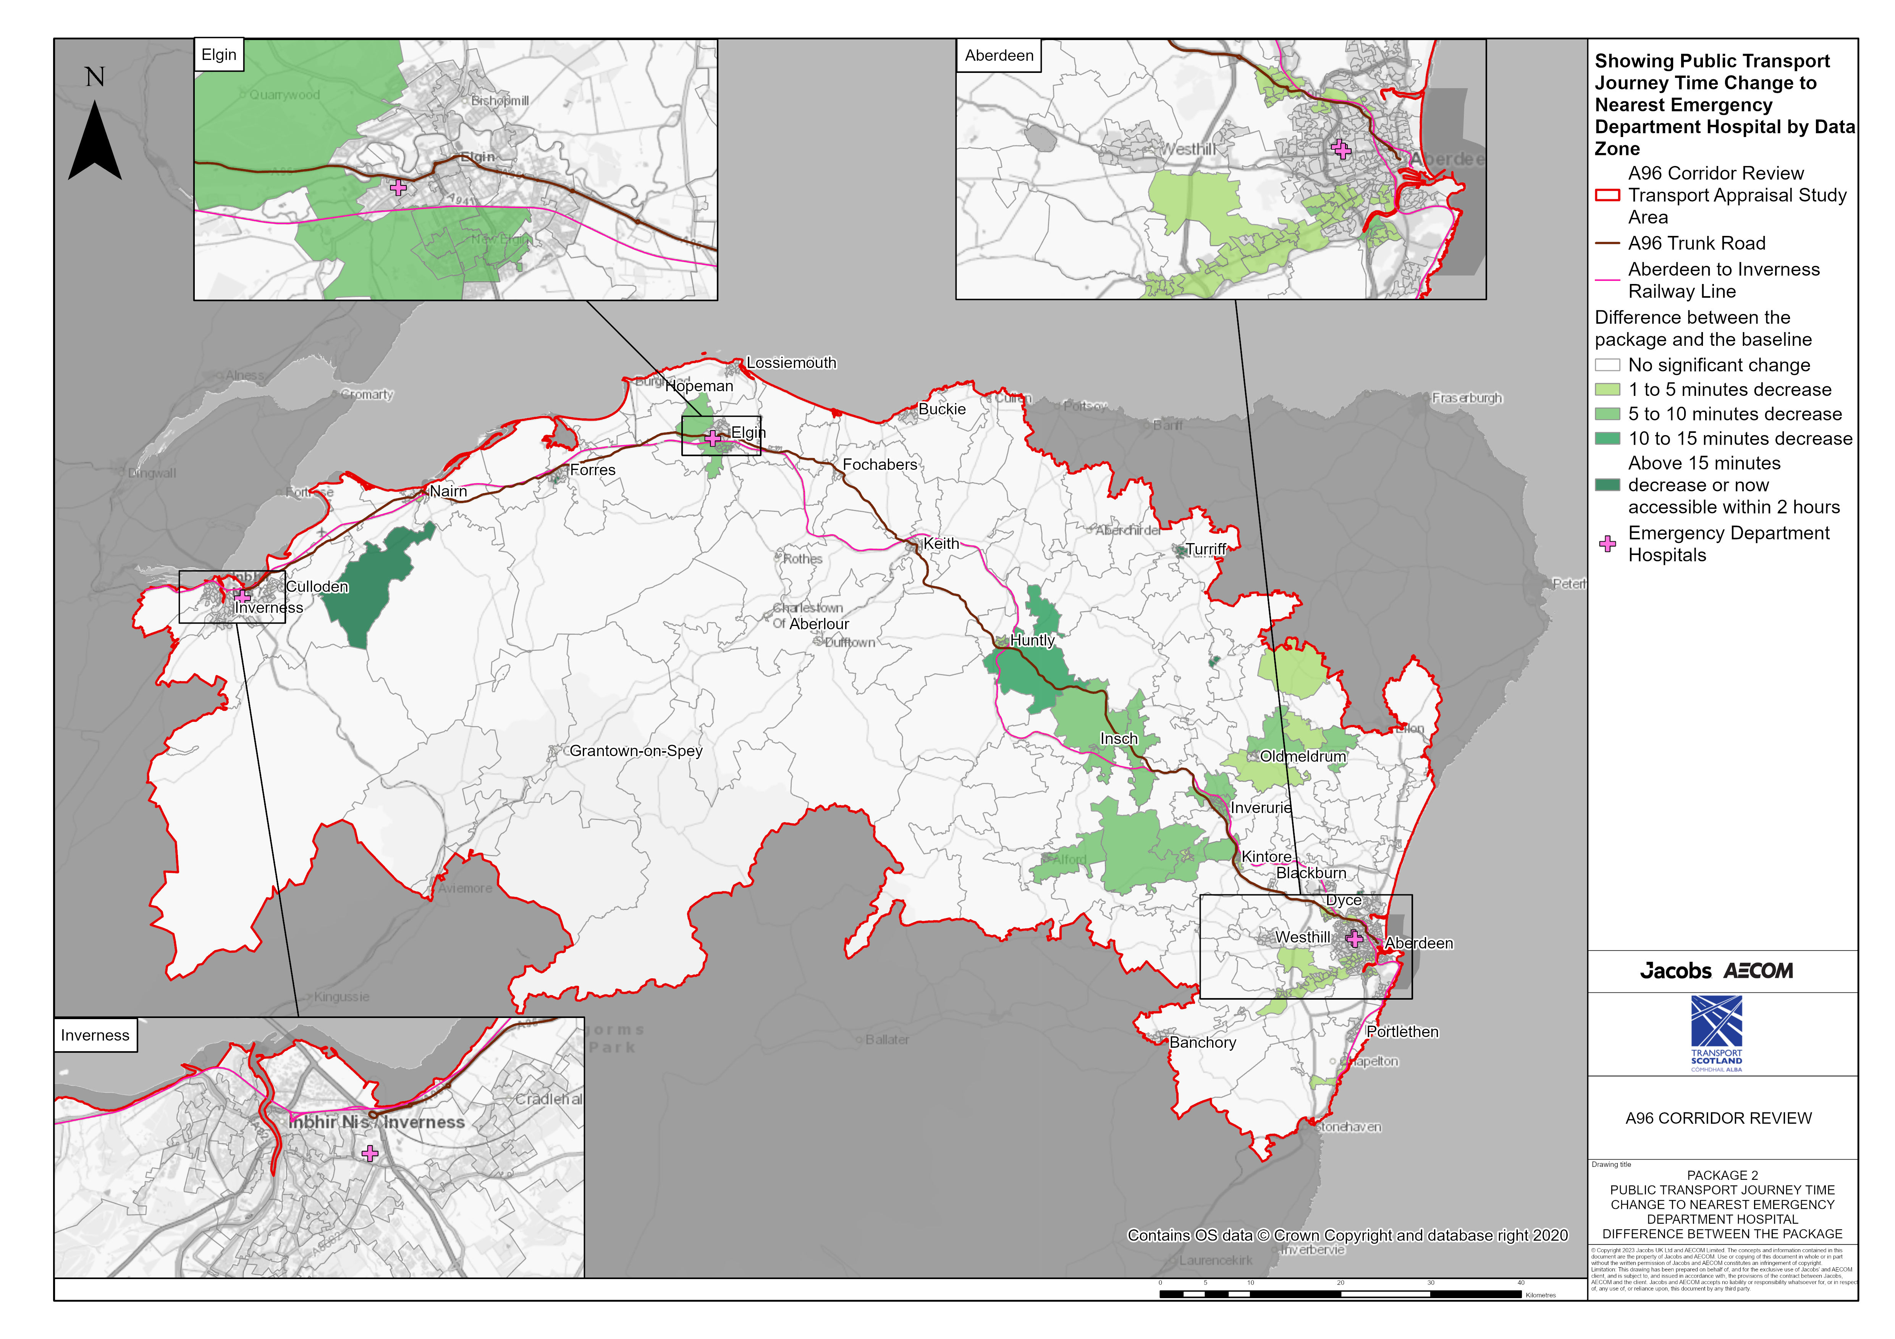
Task: Click the 10 to 15 minutes decrease swatch
Action: pyautogui.click(x=1608, y=439)
